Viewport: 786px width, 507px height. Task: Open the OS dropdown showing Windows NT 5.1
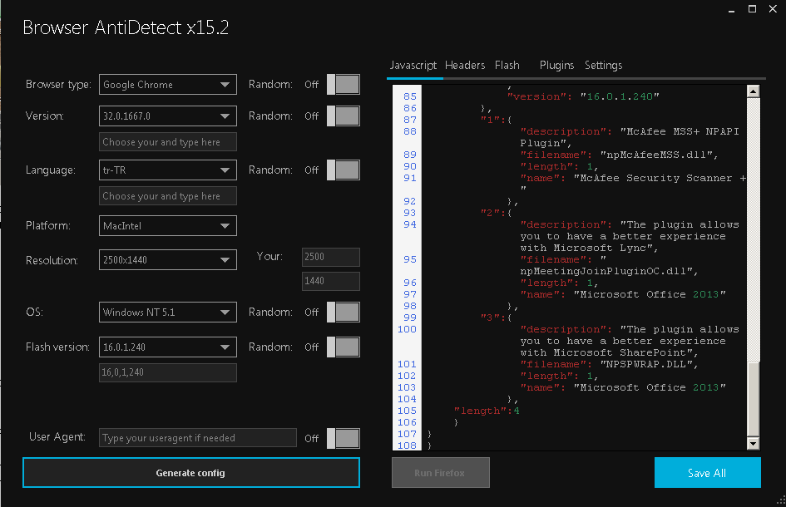click(166, 312)
